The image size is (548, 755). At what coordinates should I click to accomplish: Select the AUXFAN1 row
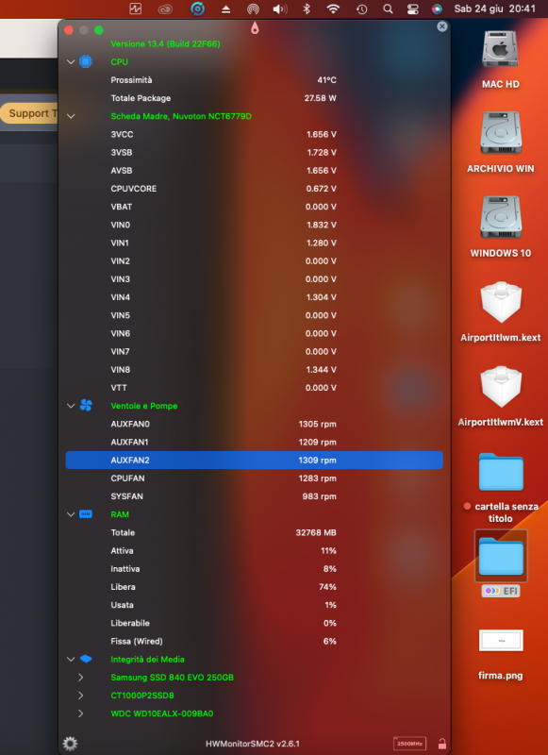point(254,442)
